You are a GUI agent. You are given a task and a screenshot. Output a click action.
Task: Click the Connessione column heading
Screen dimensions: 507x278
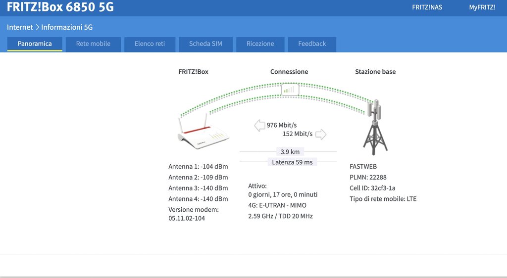[289, 72]
